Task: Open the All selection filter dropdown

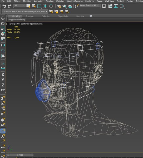Action: [x=20, y=5]
